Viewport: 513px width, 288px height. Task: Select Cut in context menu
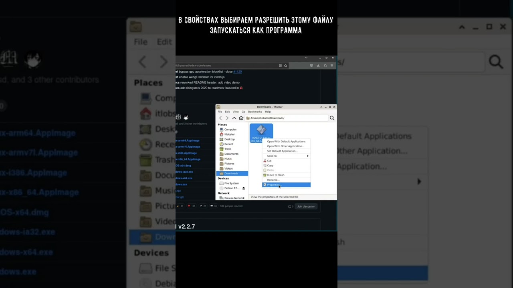[x=286, y=161]
